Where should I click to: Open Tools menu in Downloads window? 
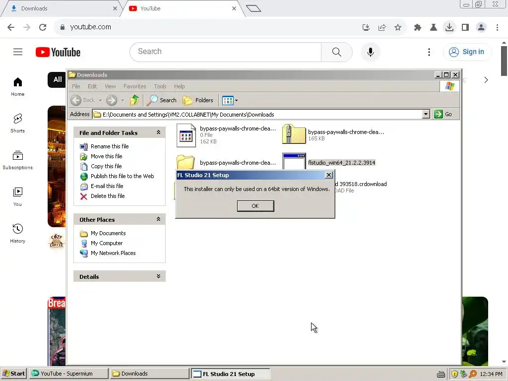pos(160,86)
